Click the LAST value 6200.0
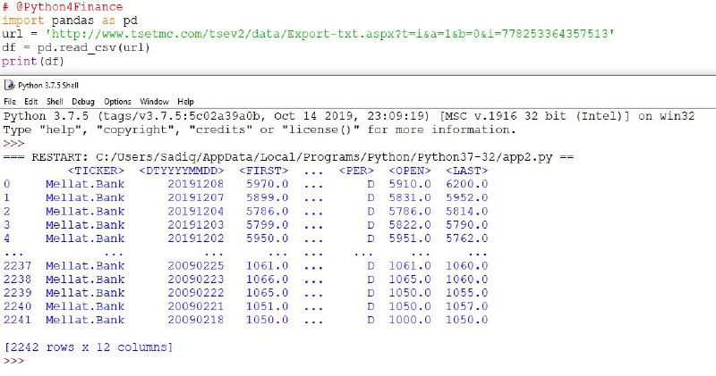 point(466,184)
